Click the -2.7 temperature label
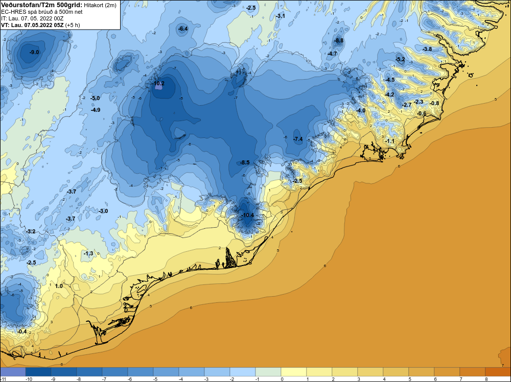Viewport: 511px width, 382px height. pyautogui.click(x=407, y=105)
